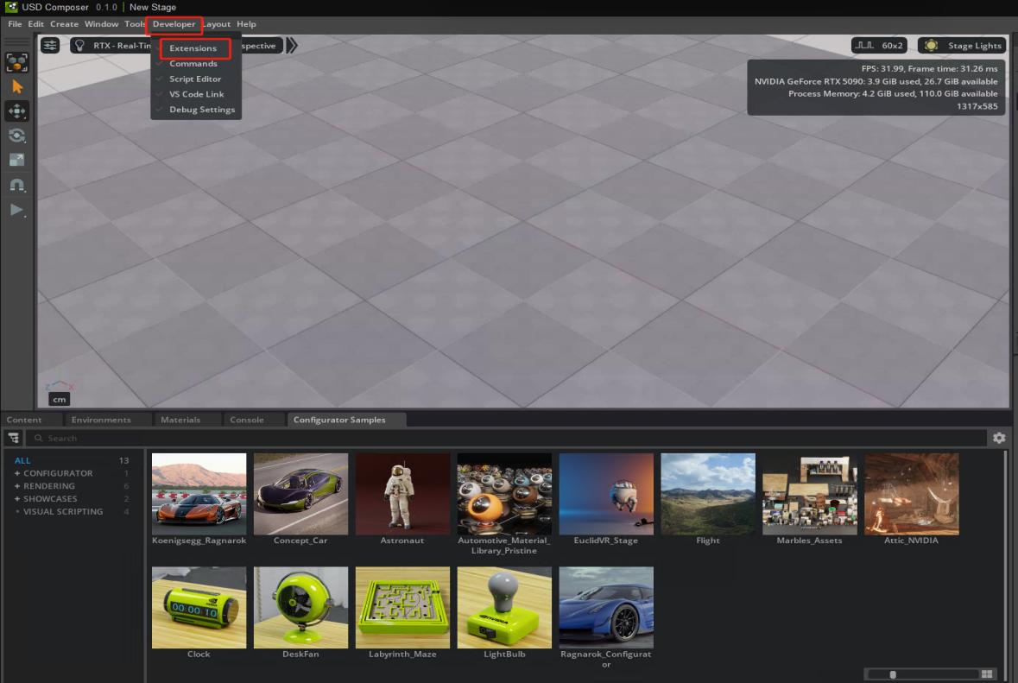This screenshot has width=1018, height=683.
Task: Switch to the Environments tab
Action: (101, 420)
